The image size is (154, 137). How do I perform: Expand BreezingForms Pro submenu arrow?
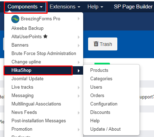click(x=79, y=19)
